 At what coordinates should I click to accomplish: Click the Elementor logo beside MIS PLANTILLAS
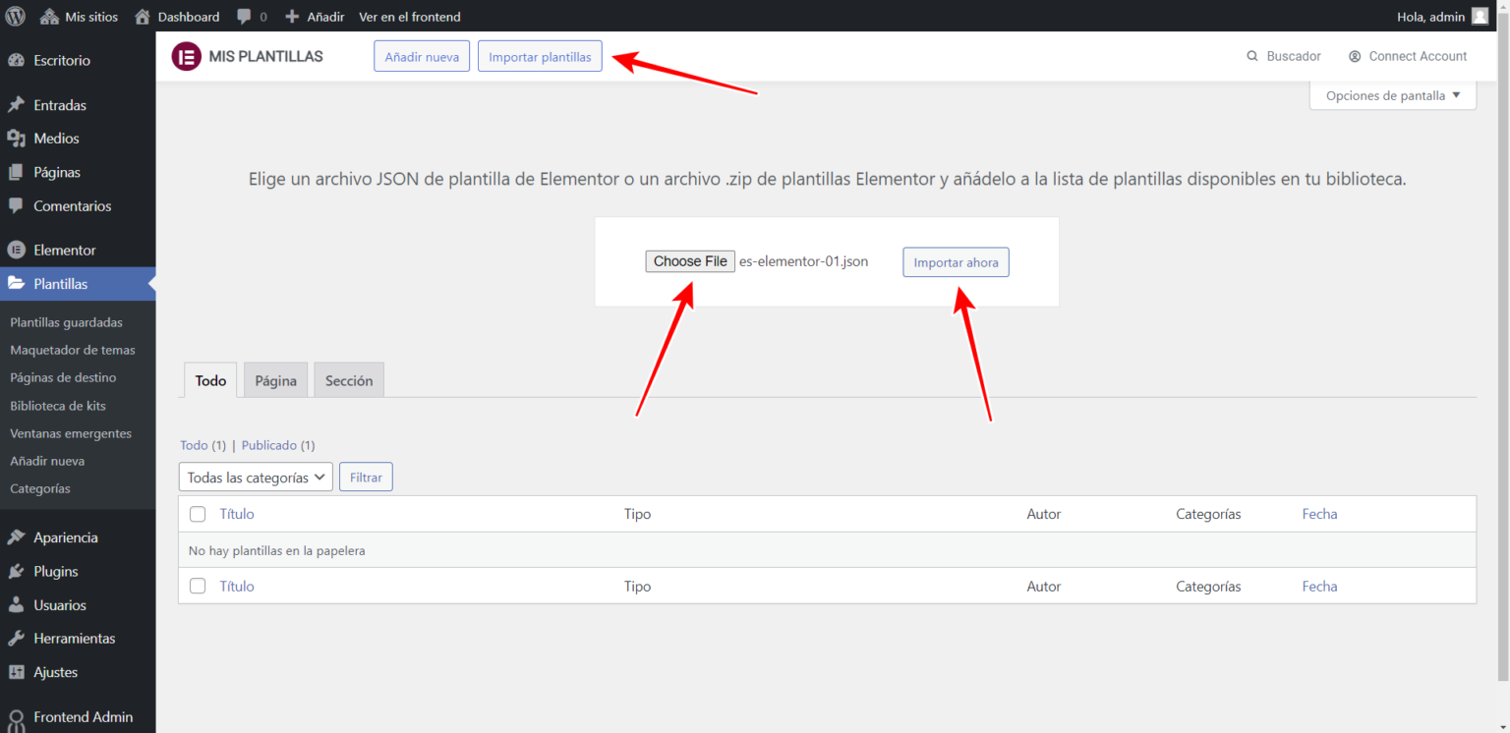[x=186, y=56]
